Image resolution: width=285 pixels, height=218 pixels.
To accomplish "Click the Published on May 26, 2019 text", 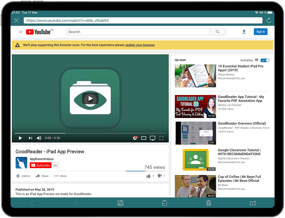I will point(35,189).
